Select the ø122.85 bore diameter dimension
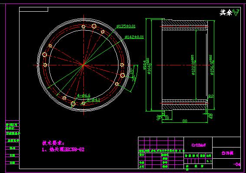The width and height of the screenshot is (246, 173). coord(194,65)
